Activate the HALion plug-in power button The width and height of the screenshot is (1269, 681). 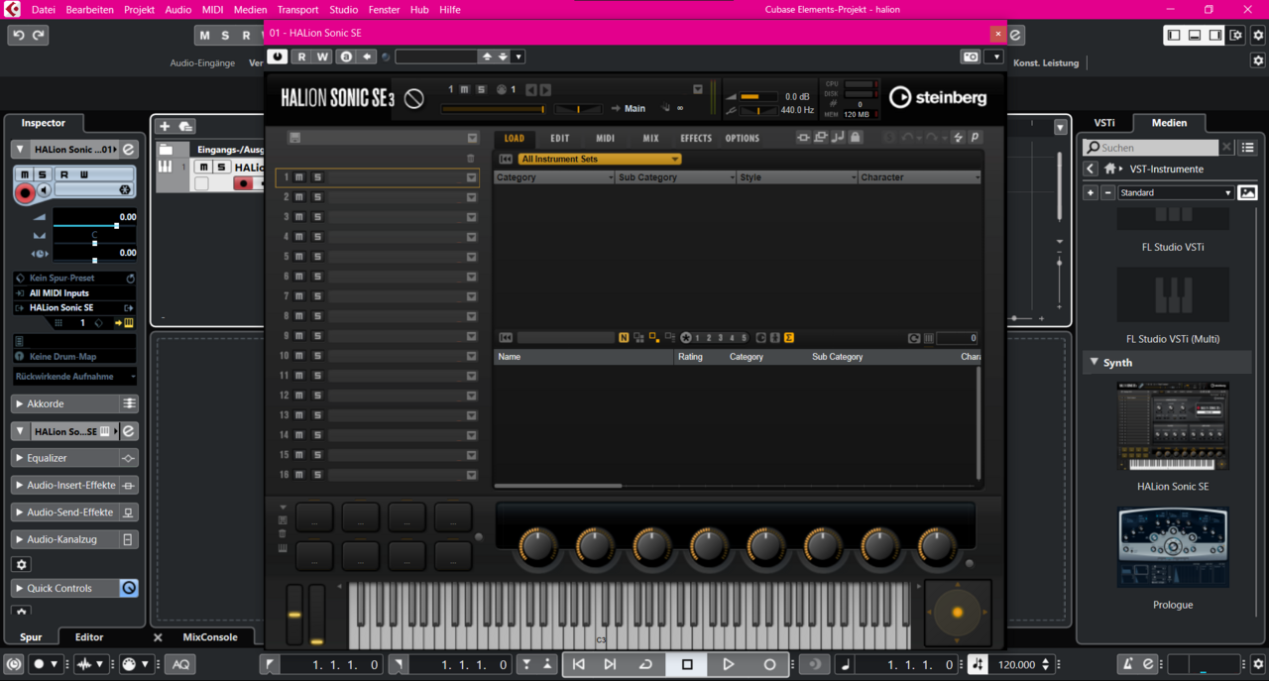277,57
